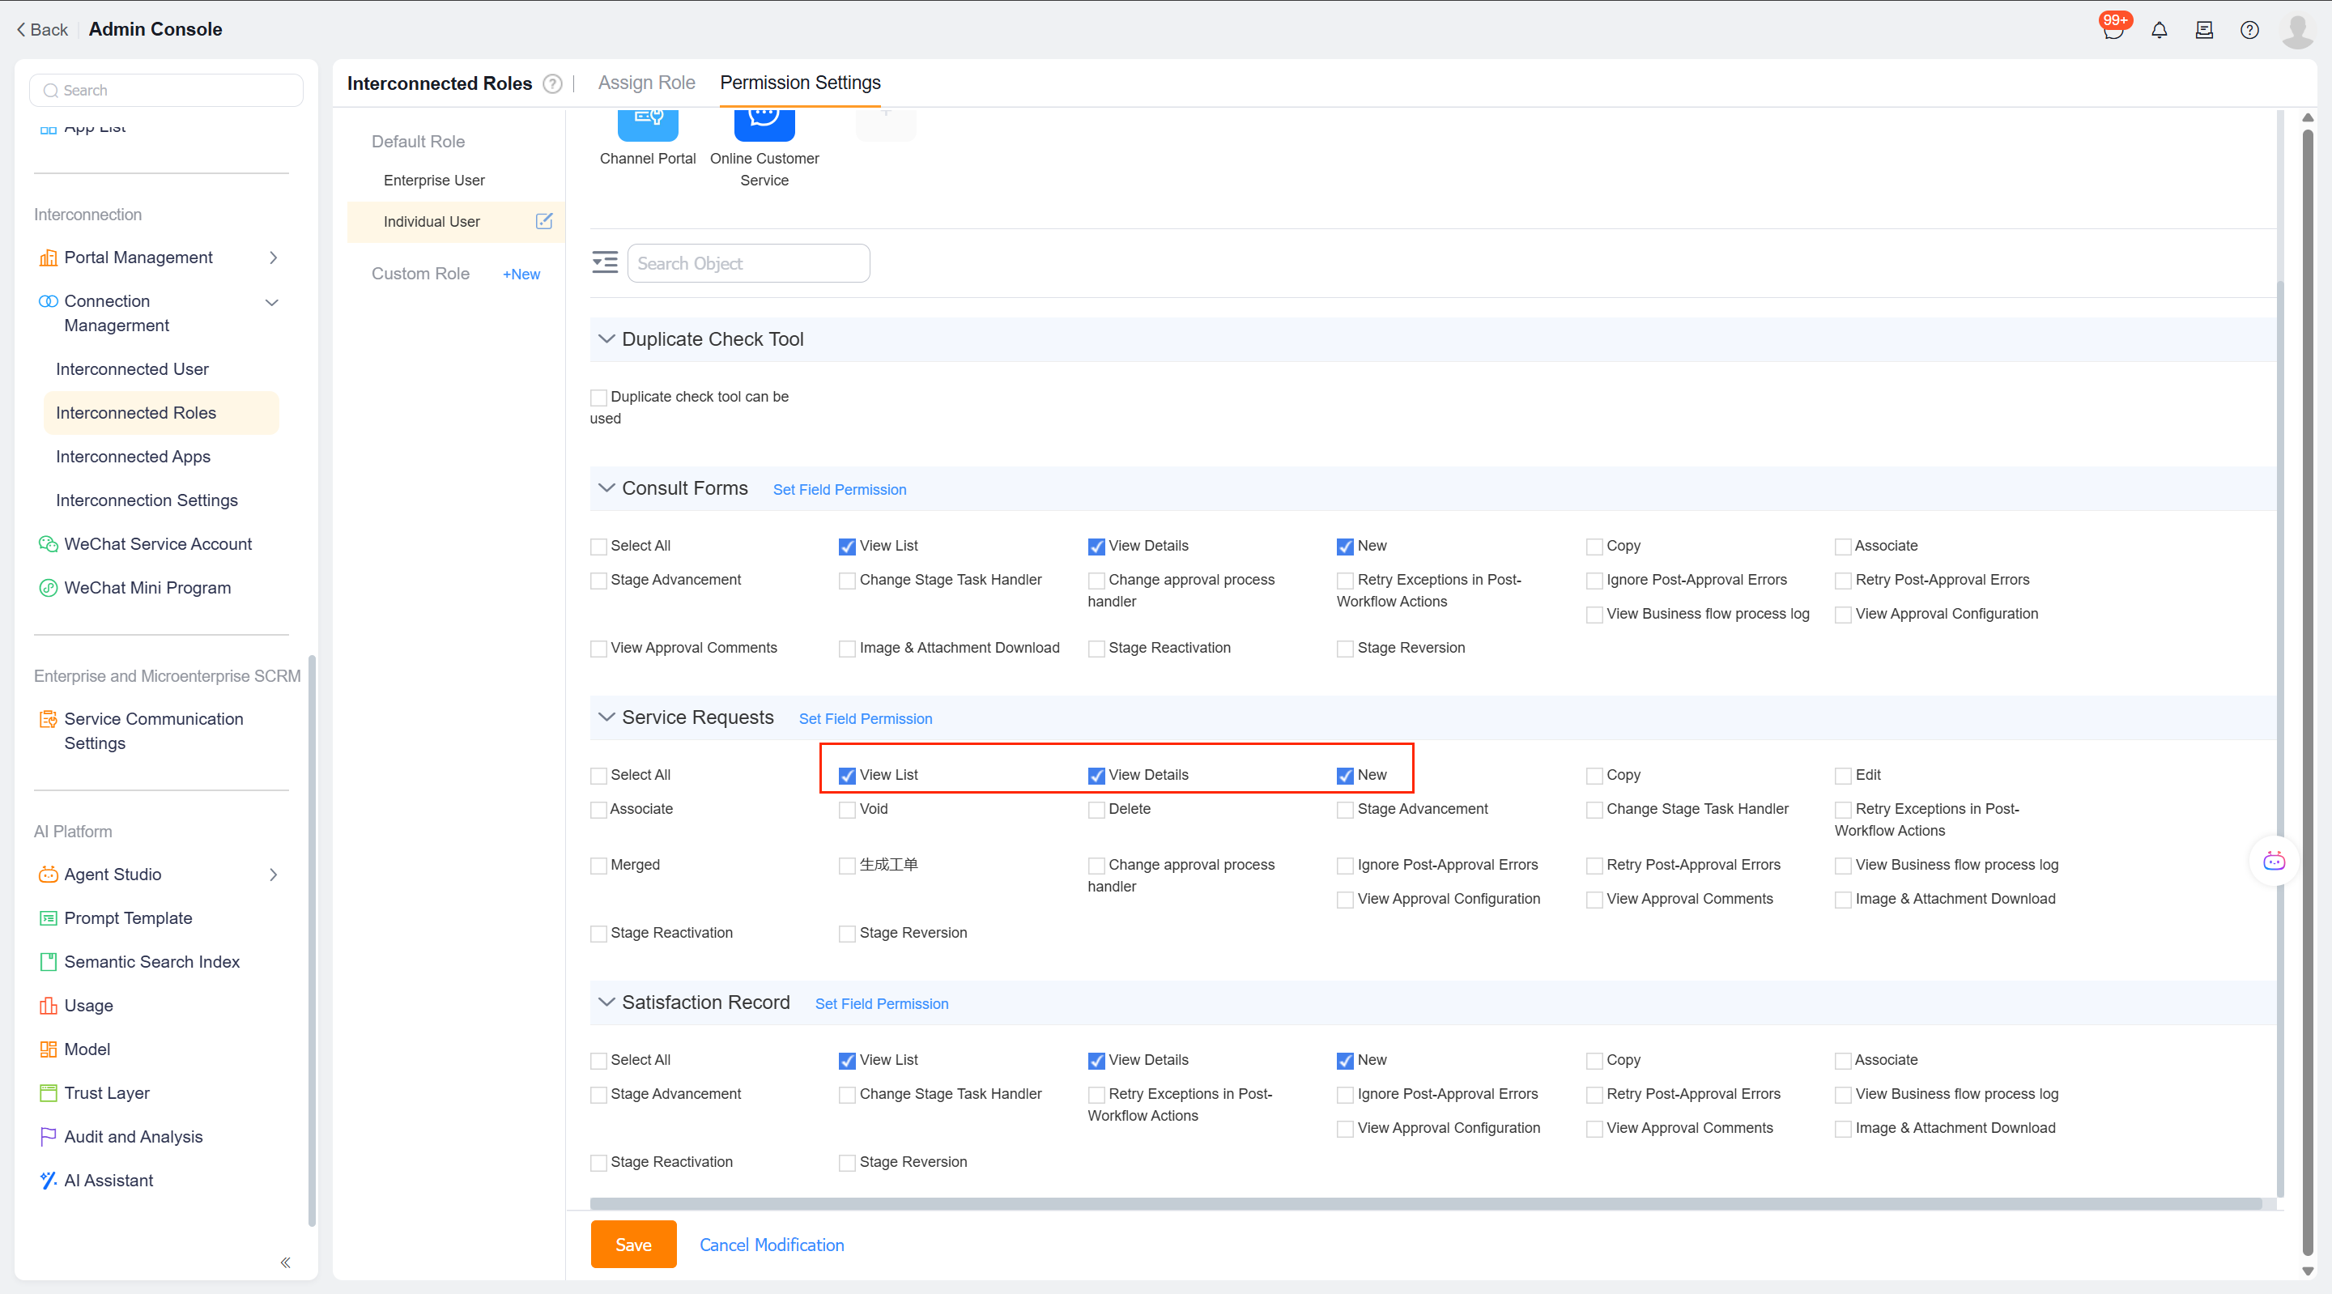Screen dimensions: 2332x1294
Task: Open the messages icon with 99+ badge
Action: coord(2113,30)
